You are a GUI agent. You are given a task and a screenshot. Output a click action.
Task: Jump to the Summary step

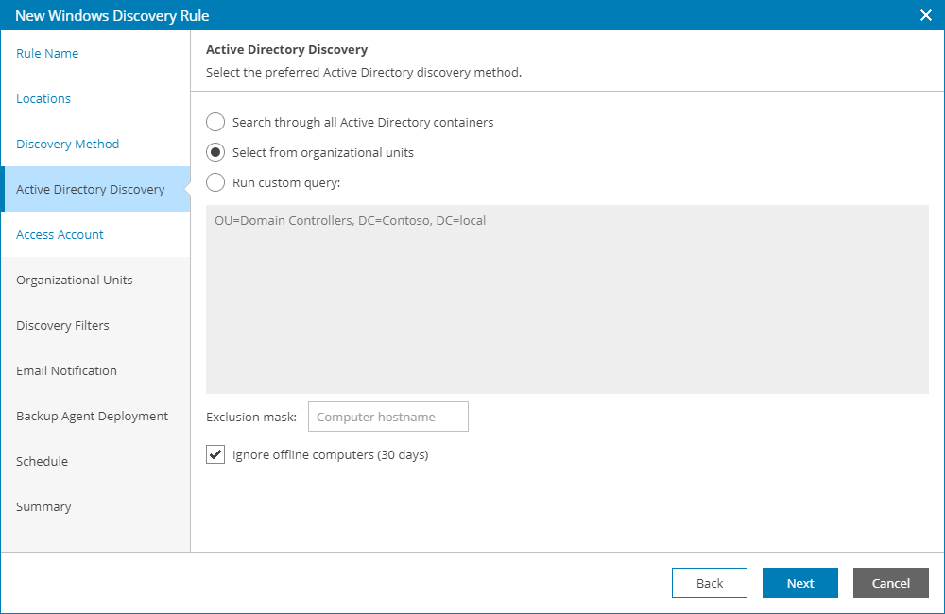pyautogui.click(x=43, y=506)
